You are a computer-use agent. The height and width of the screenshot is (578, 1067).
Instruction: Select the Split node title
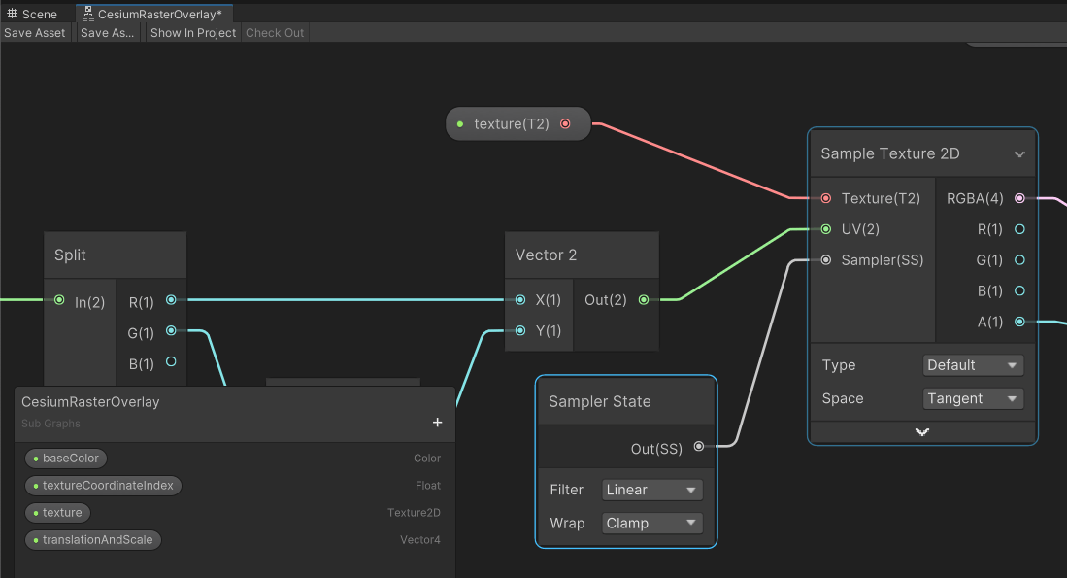coord(70,255)
